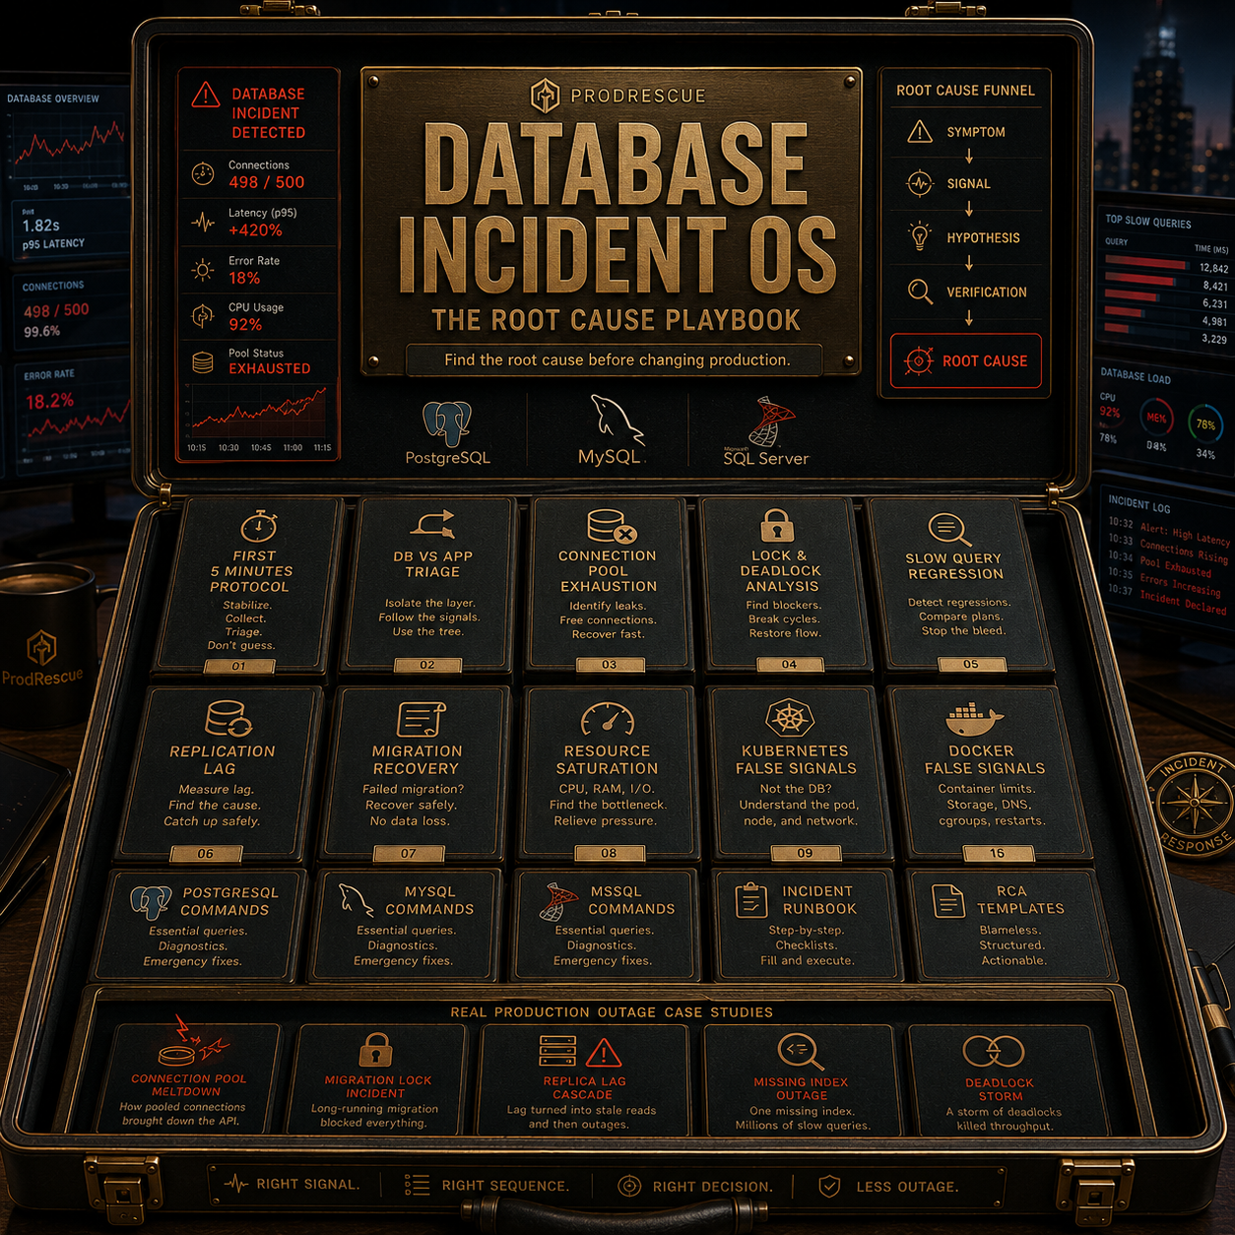Click the Real Production Outage Case Studies heading
This screenshot has height=1235, width=1235.
click(x=612, y=1012)
